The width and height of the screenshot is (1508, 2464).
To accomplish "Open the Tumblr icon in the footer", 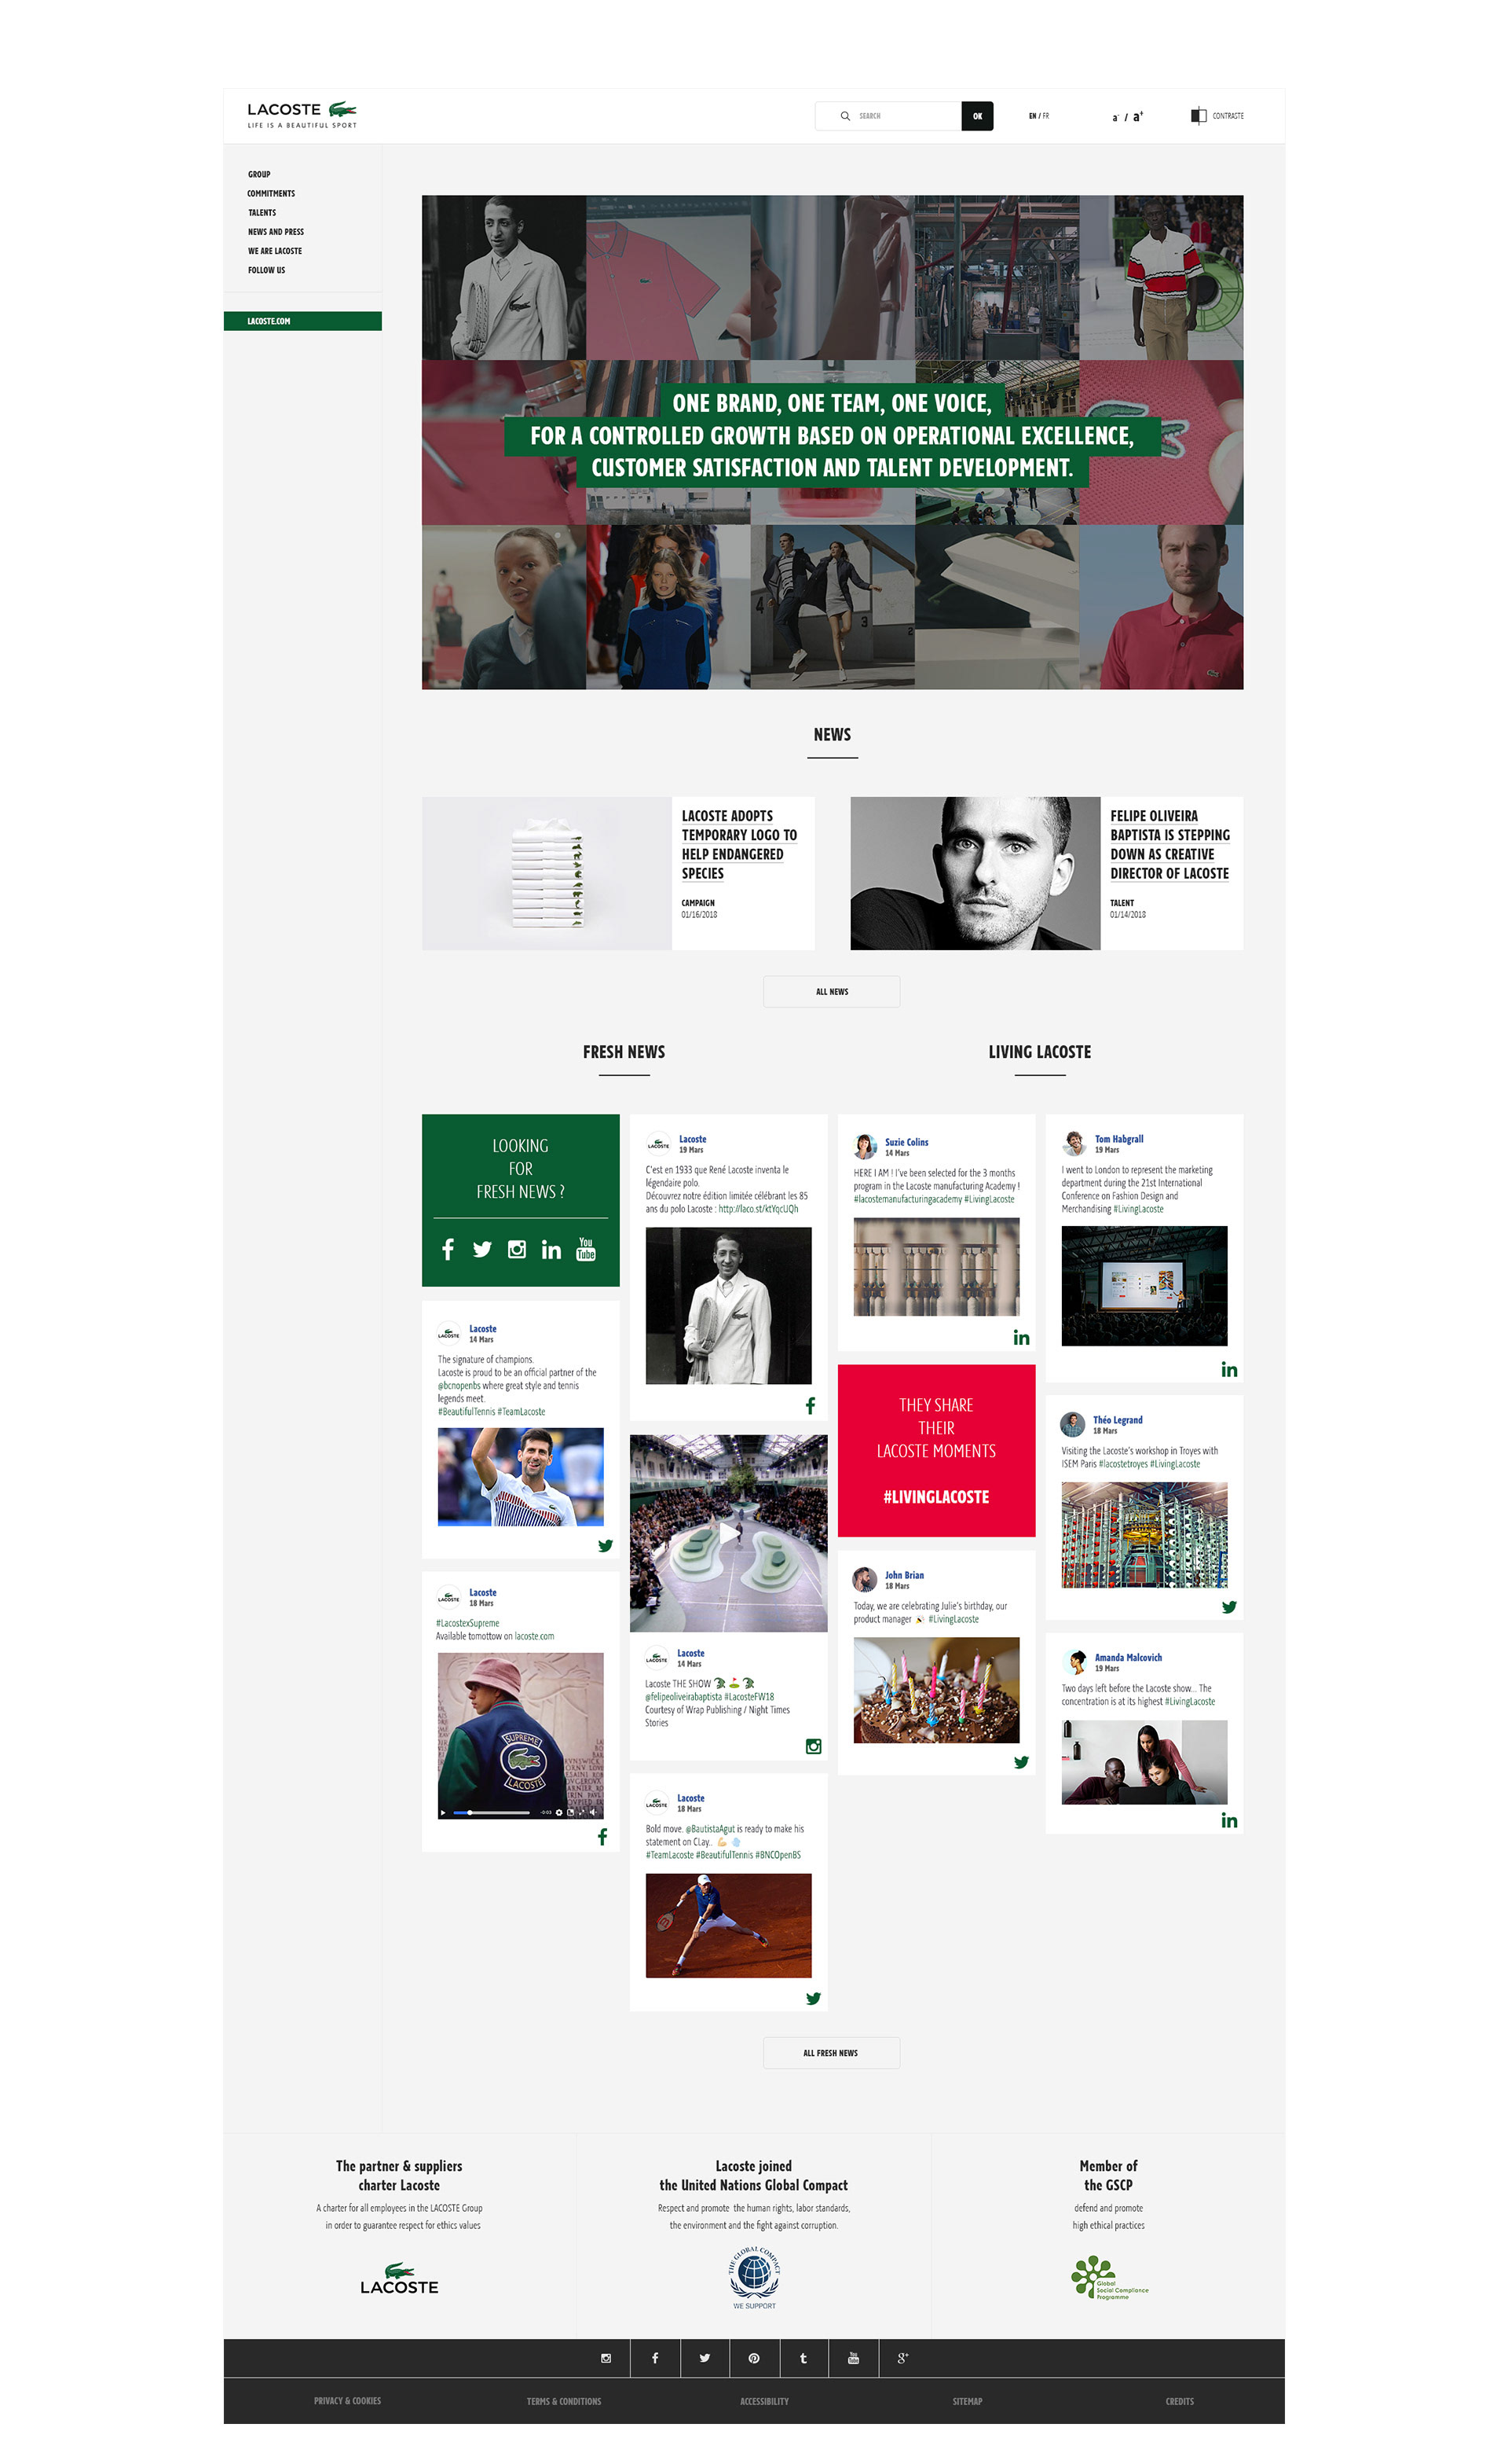I will pos(803,2358).
